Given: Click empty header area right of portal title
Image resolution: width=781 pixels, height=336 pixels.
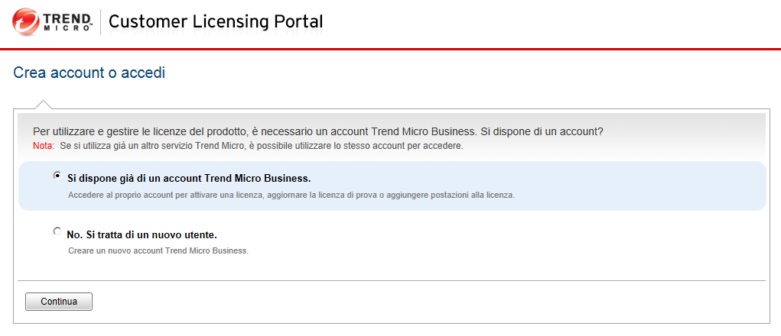Looking at the screenshot, I should 551,23.
